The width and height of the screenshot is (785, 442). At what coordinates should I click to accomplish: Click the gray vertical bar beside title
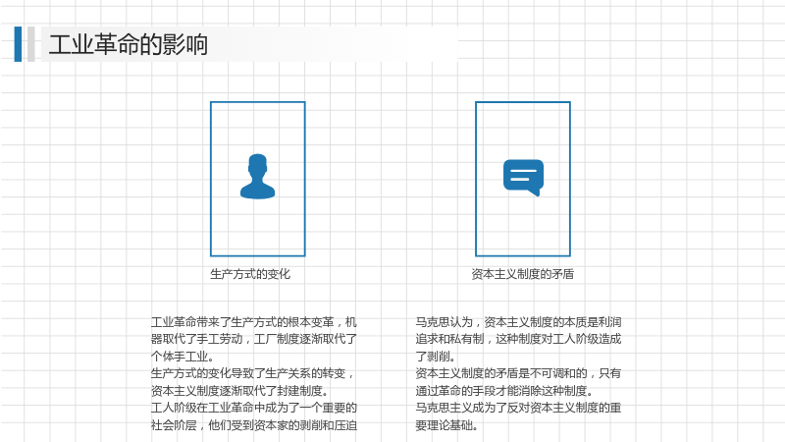(31, 44)
